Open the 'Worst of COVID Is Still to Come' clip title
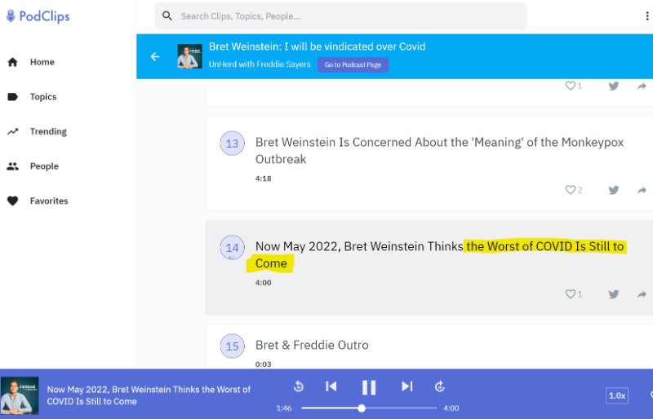 441,254
